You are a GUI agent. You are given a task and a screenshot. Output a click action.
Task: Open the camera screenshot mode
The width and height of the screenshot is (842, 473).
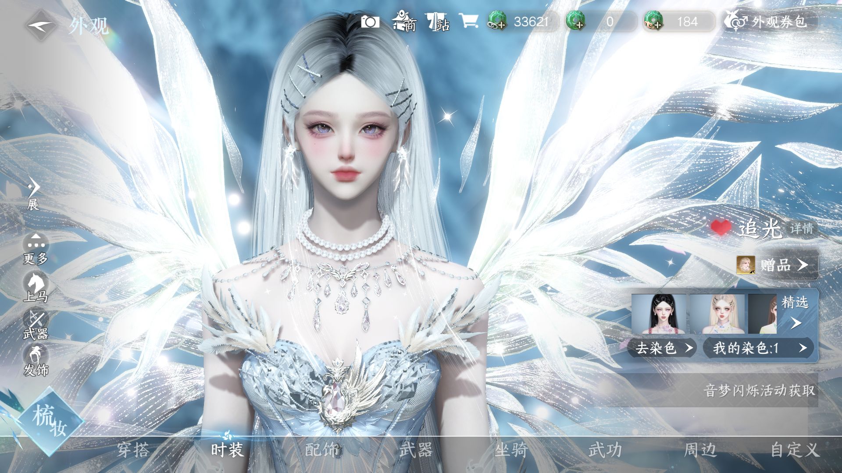point(370,21)
